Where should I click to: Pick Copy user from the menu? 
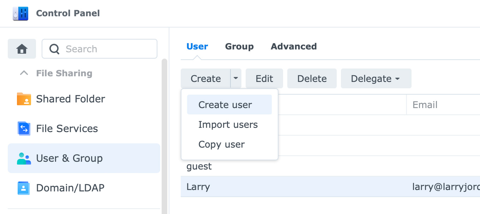221,144
